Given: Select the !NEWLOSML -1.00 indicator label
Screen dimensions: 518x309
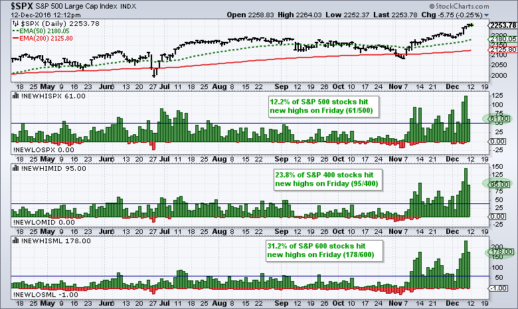Looking at the screenshot, I should pos(46,294).
